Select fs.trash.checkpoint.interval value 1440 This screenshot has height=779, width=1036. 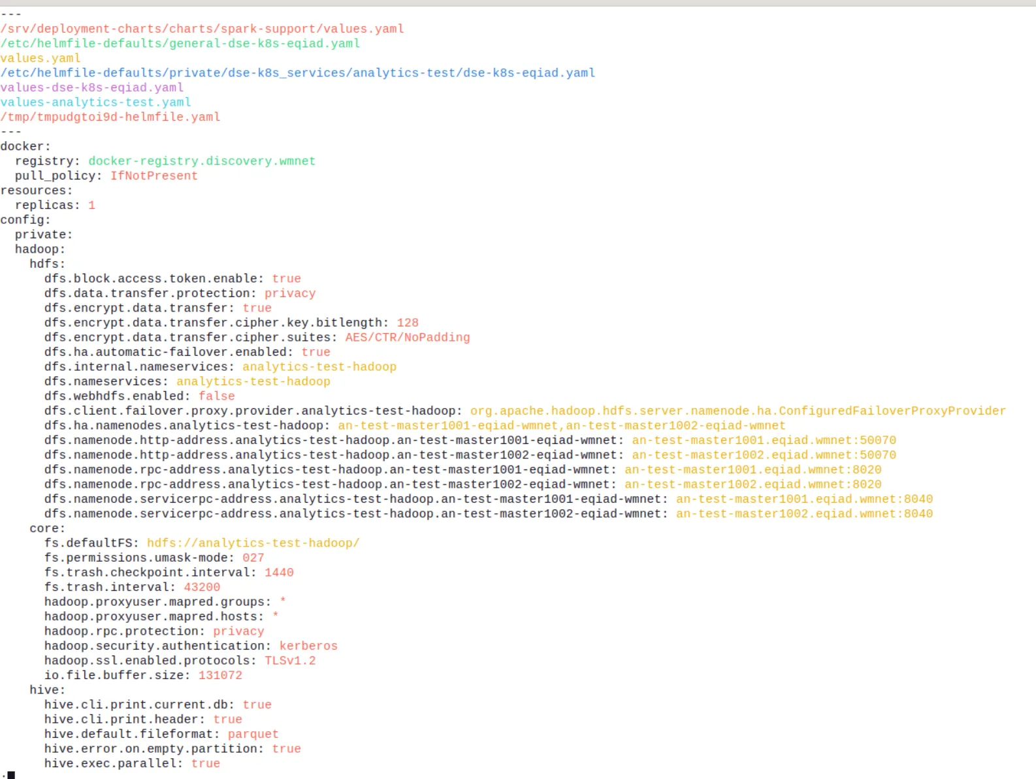pyautogui.click(x=279, y=572)
